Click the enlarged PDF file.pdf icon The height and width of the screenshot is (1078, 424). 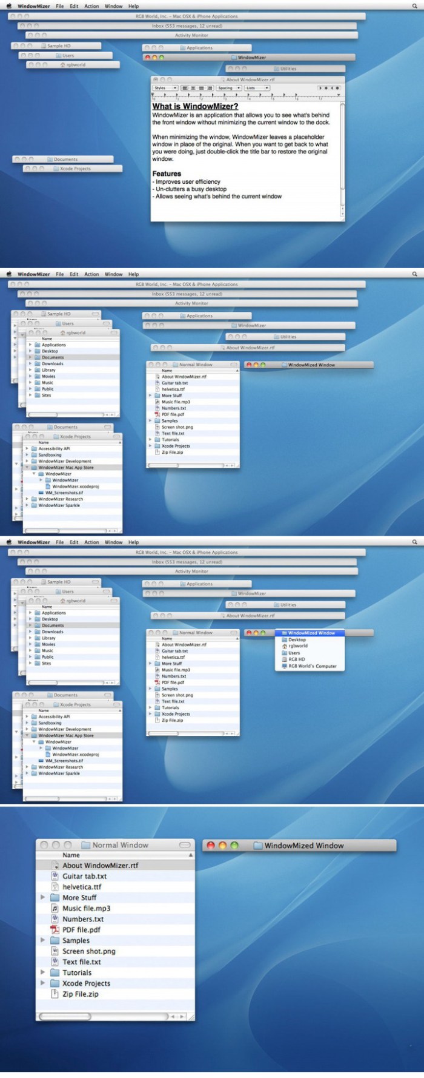pos(55,929)
